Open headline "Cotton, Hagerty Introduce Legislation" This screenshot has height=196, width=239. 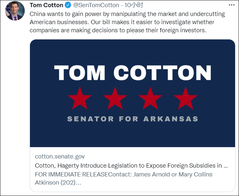click(x=131, y=166)
